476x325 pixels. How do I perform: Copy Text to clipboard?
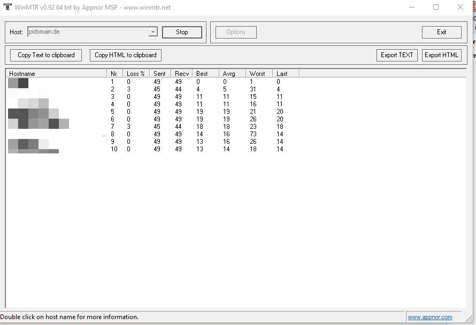tap(46, 55)
